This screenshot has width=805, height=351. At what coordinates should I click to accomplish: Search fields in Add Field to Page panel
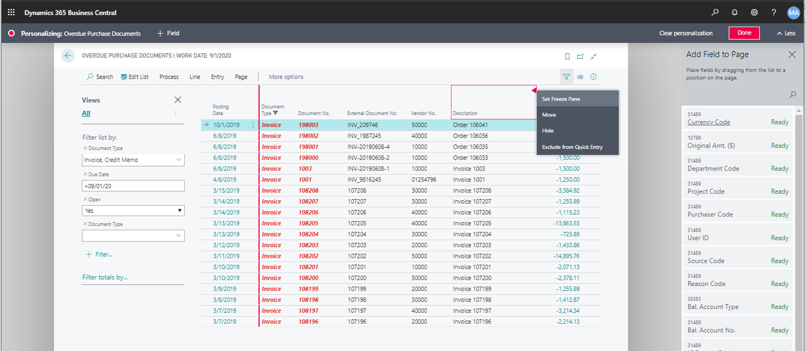point(792,95)
